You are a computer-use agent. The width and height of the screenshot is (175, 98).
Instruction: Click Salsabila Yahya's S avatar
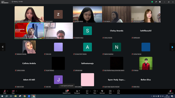pyautogui.click(x=87, y=31)
